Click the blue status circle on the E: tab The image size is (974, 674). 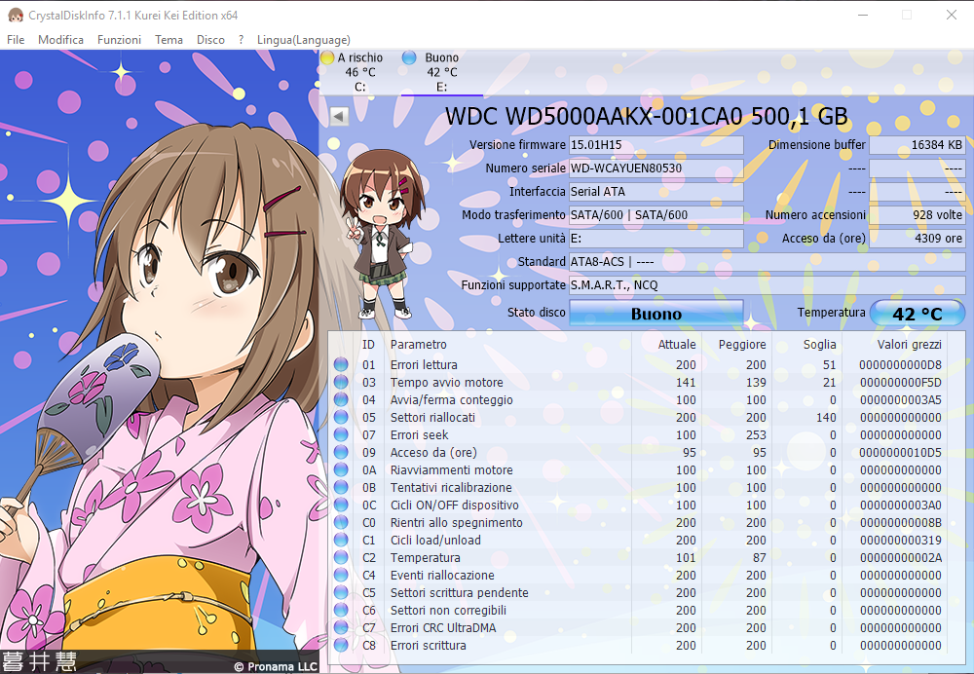point(411,57)
